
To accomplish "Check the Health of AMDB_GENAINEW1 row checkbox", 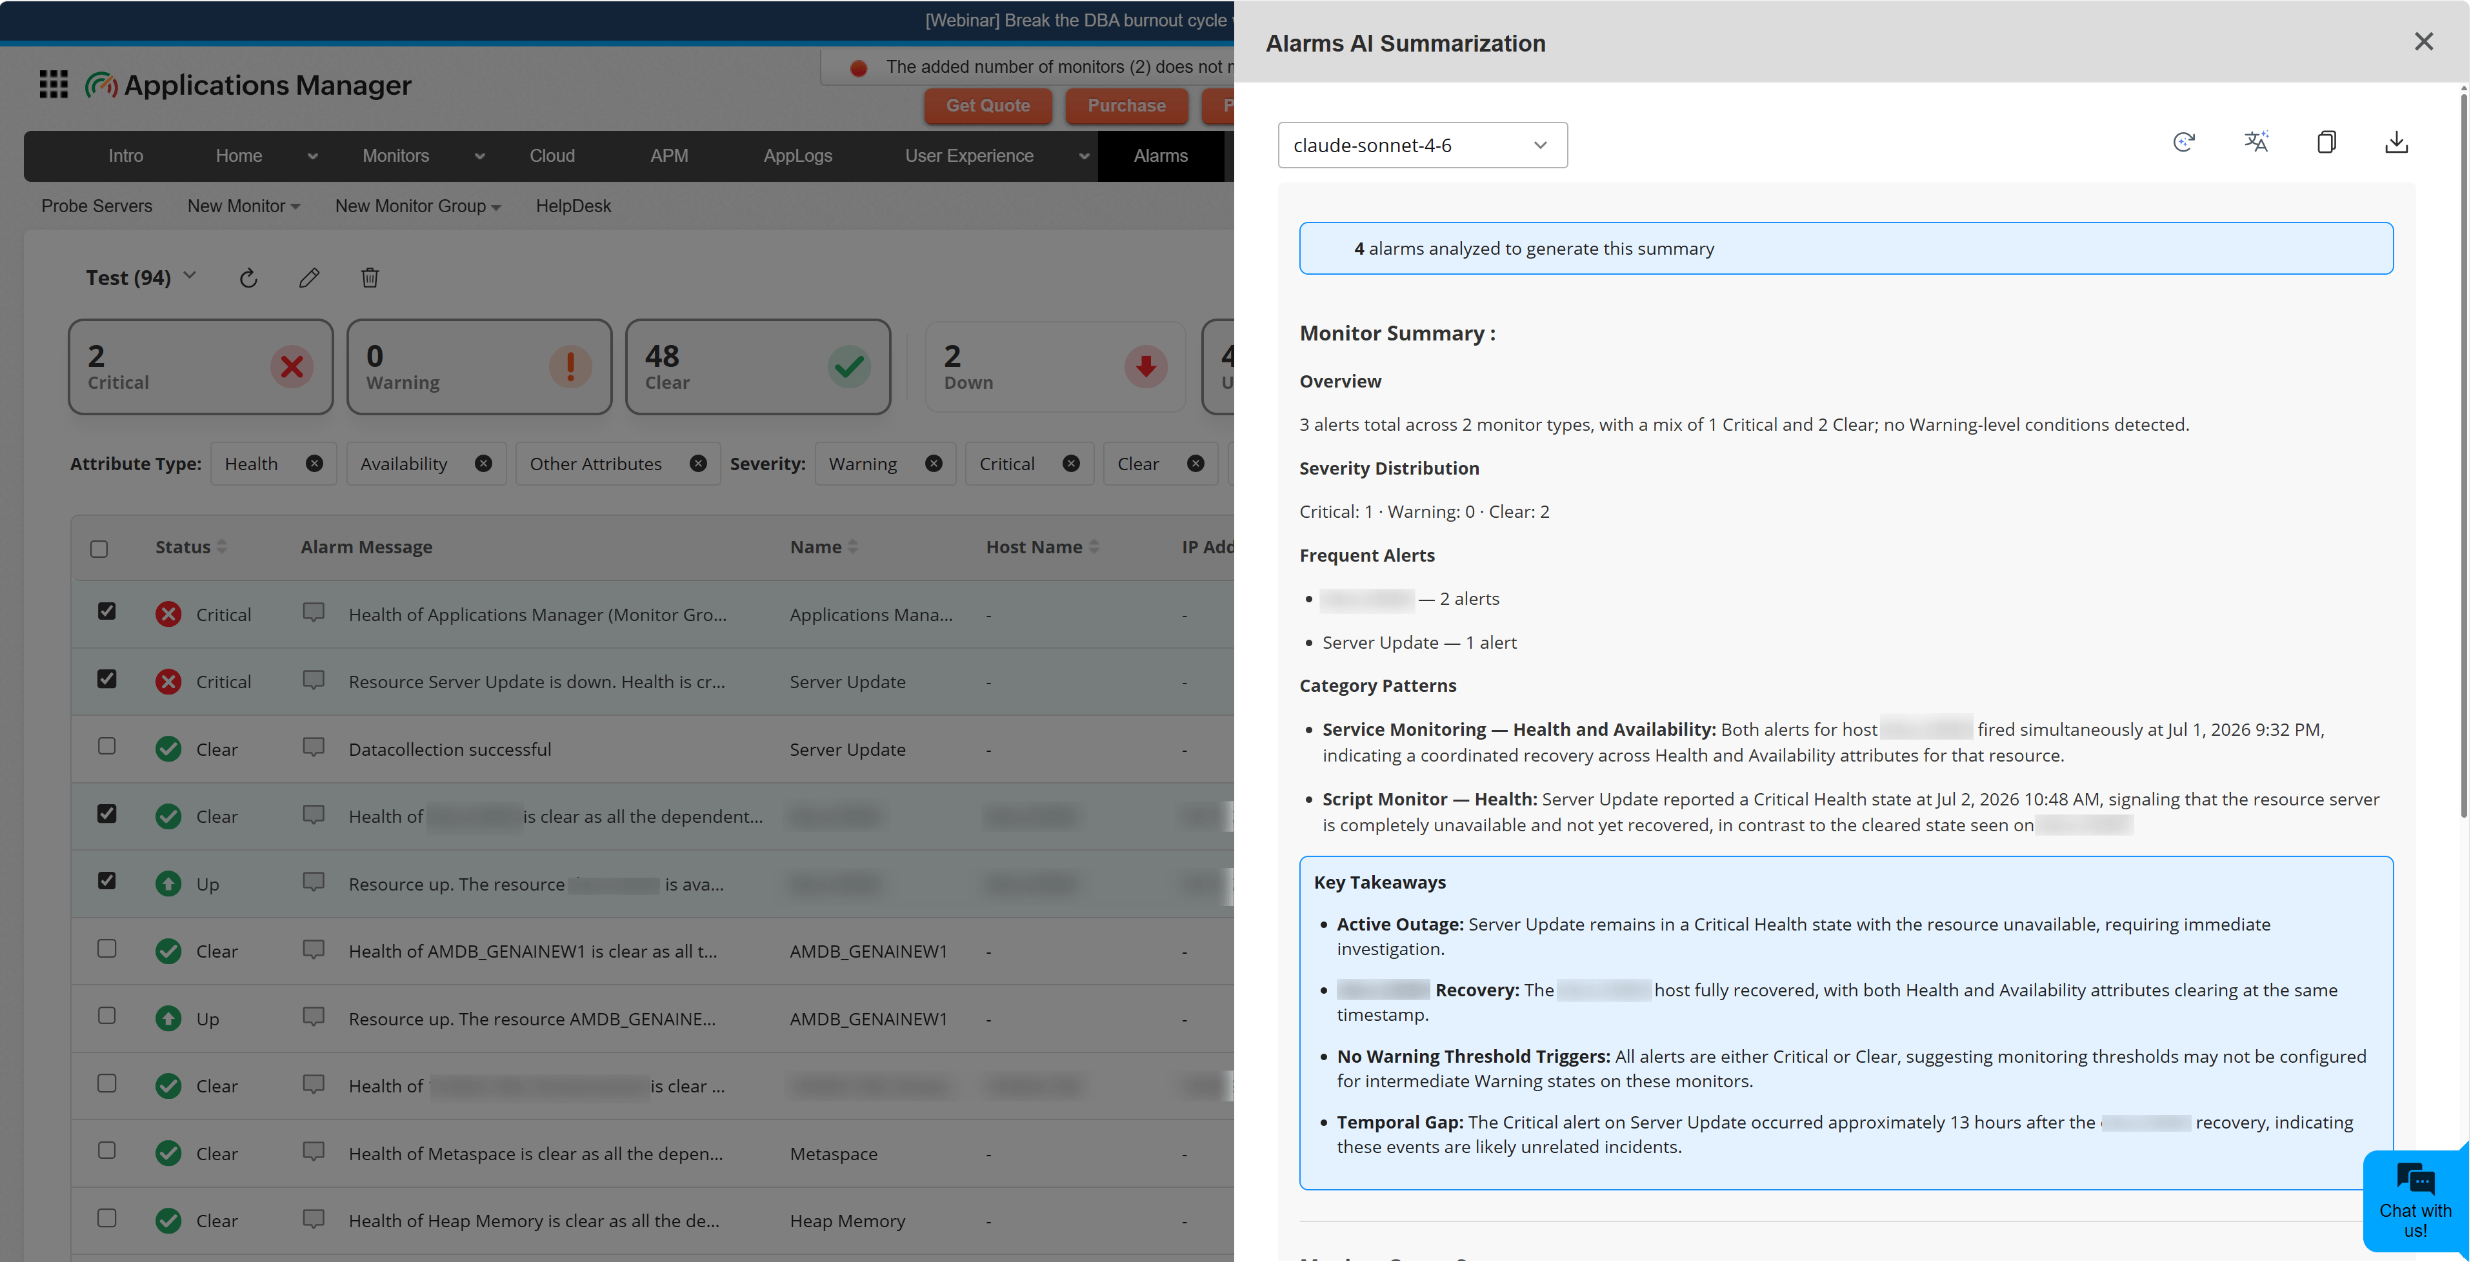I will coord(106,949).
